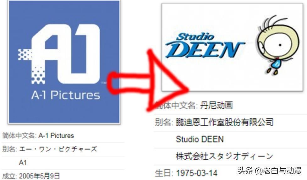Click 'A-1 Pictures' text inside blue logo

[x=66, y=95]
